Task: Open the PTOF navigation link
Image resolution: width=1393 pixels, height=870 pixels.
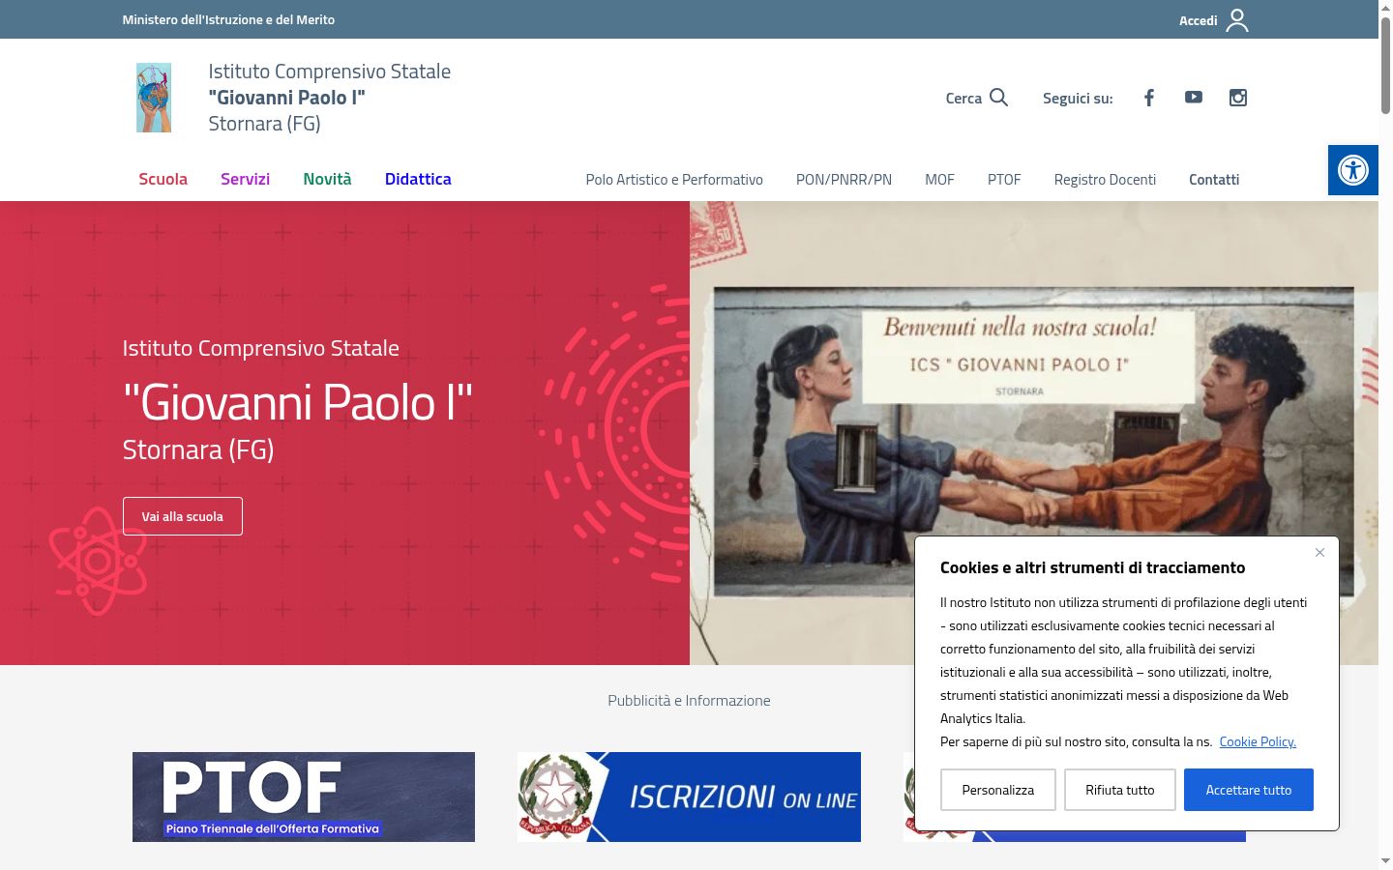Action: [x=1004, y=180]
